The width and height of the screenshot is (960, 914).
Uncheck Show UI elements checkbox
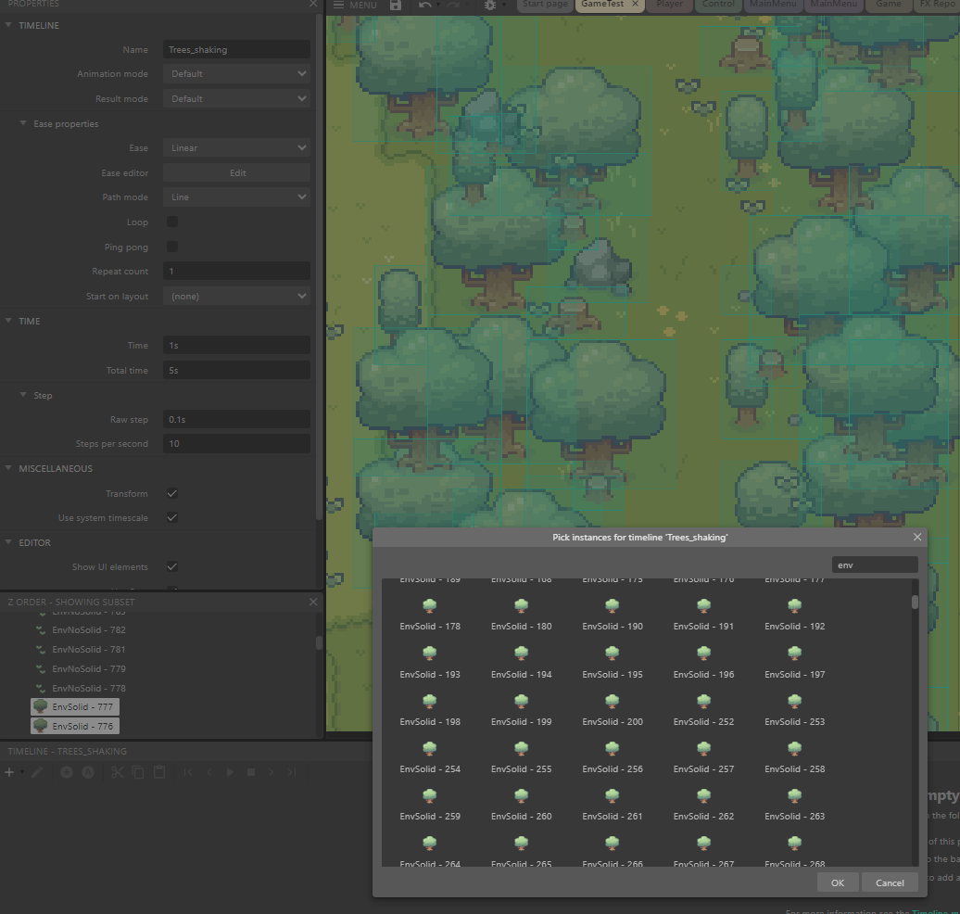[x=172, y=566]
